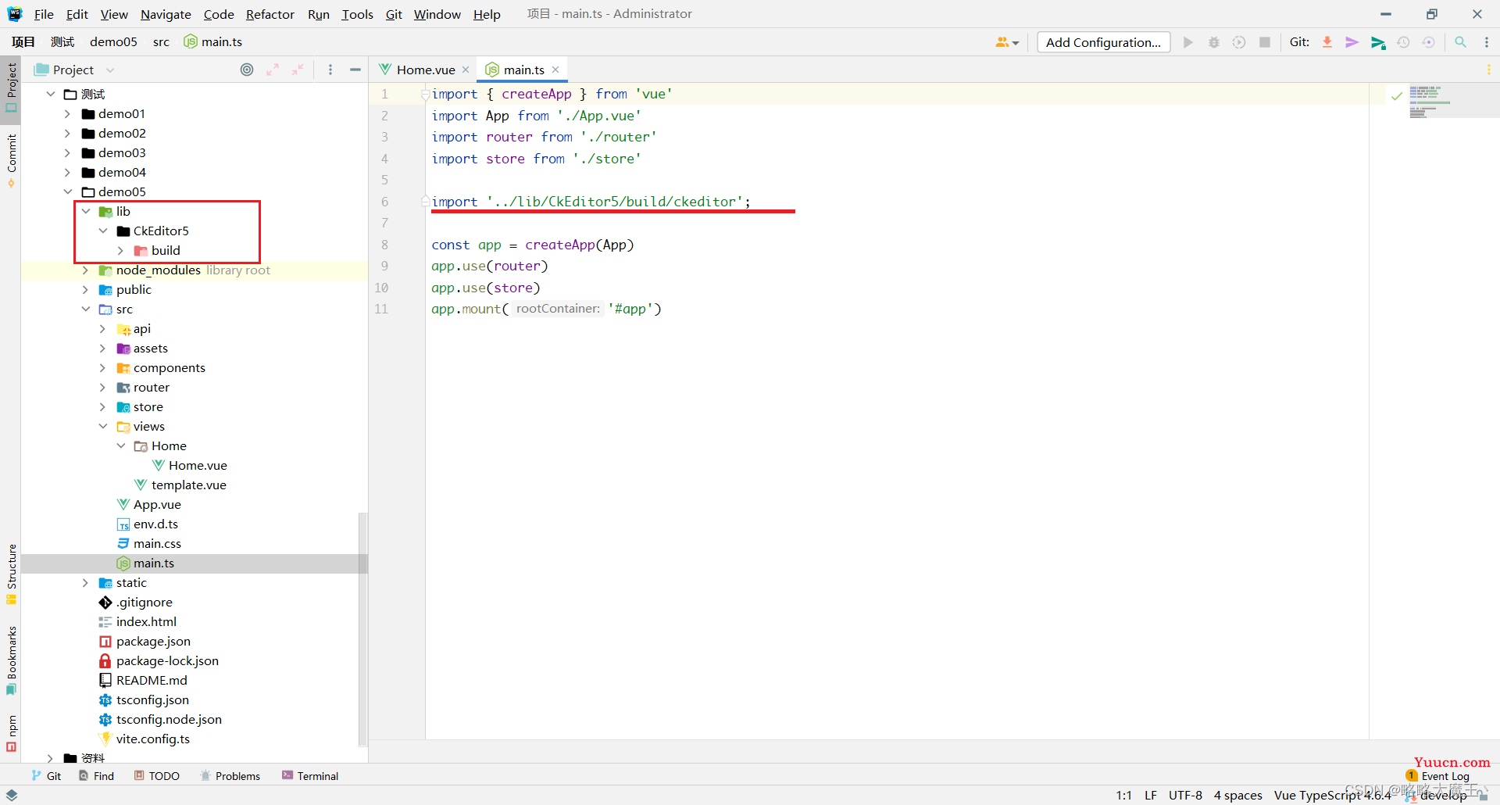1500x805 pixels.
Task: Click the Debug bug icon
Action: [x=1214, y=42]
